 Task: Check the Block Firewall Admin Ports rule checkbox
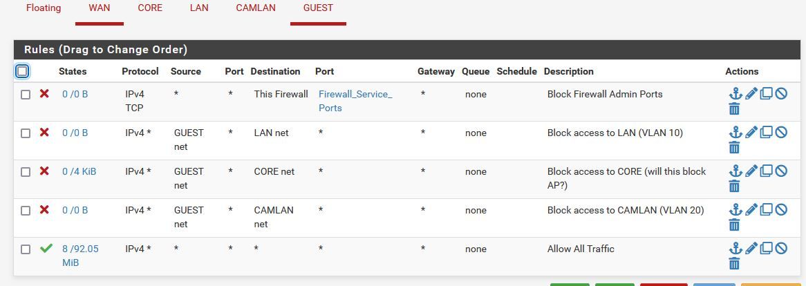pos(25,95)
